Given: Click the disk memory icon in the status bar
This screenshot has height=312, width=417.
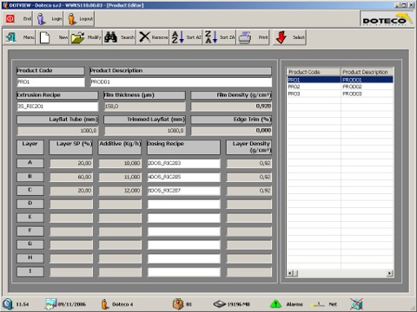Looking at the screenshot, I should pos(220,304).
